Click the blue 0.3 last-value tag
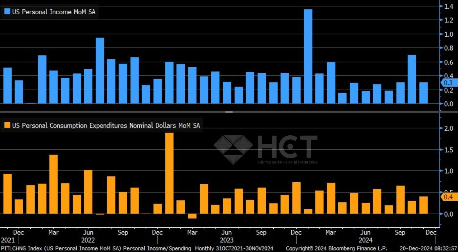 click(x=449, y=83)
